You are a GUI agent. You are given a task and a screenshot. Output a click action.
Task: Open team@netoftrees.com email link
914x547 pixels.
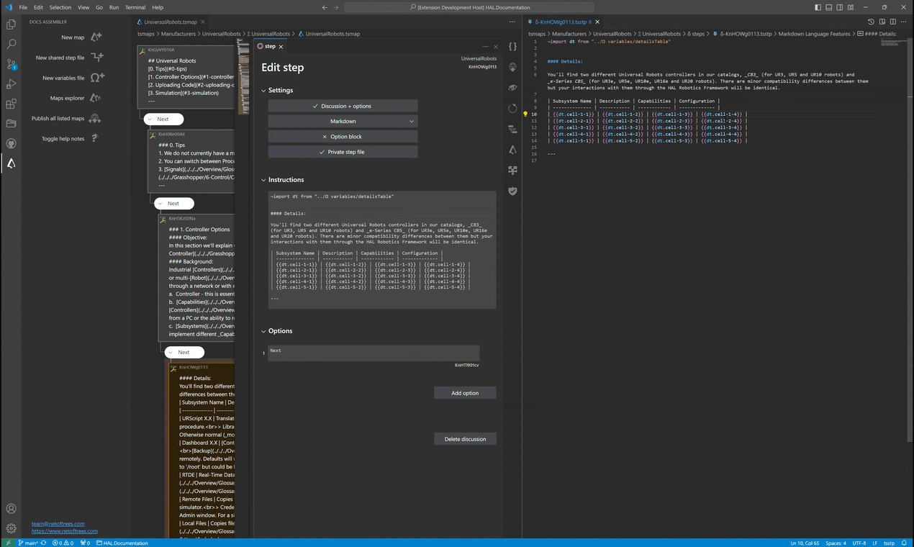[58, 524]
